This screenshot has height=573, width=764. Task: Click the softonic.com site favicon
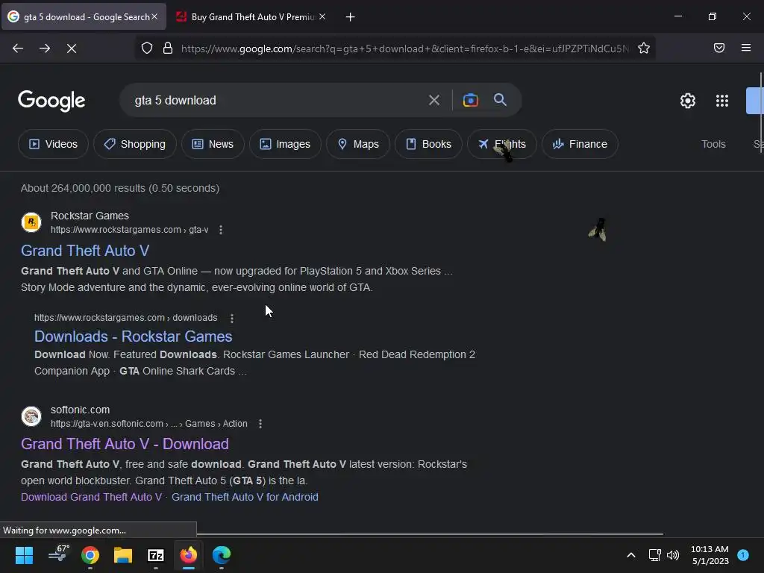31,416
